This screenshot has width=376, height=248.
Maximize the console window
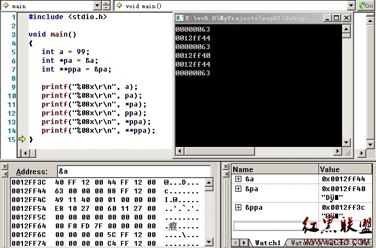pyautogui.click(x=337, y=18)
